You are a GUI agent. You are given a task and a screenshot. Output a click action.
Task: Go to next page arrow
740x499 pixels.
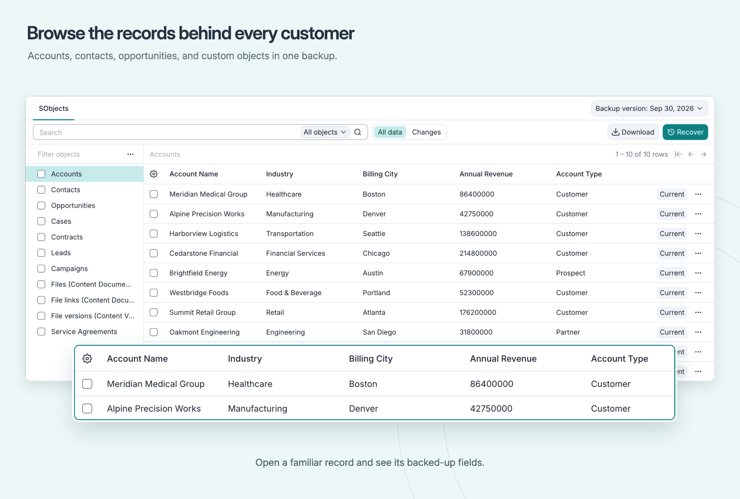pos(704,154)
